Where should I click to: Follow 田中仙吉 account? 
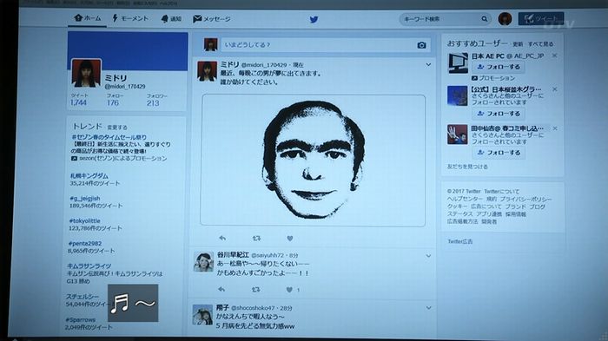tap(499, 153)
